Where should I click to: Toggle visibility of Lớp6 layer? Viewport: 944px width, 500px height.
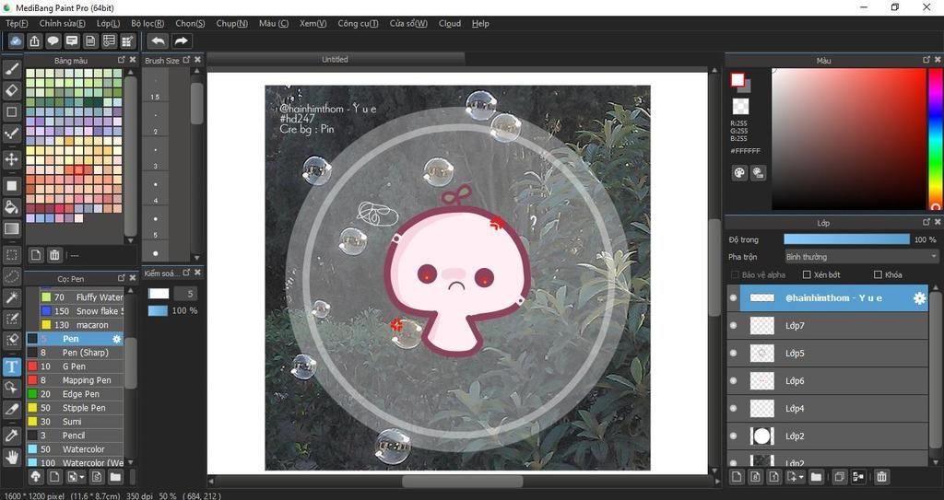point(733,380)
